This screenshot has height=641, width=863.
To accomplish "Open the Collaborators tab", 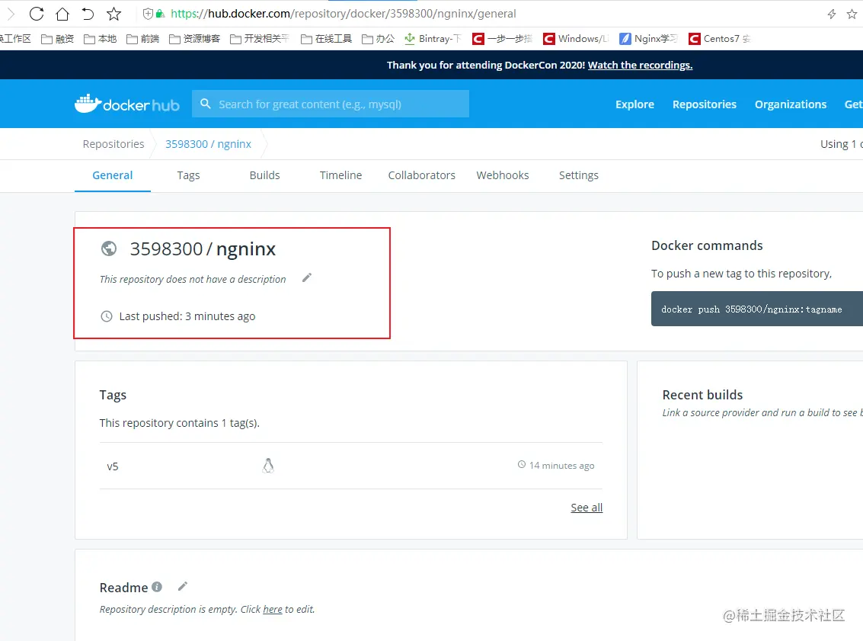I will click(x=421, y=175).
